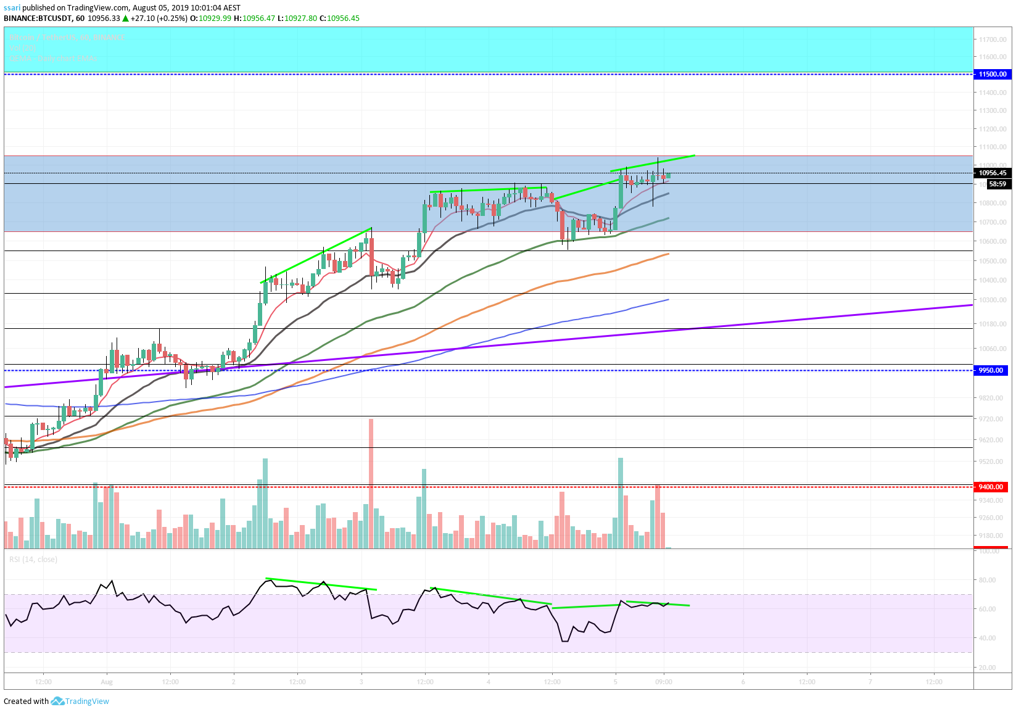Click the green up-arrow price change indicator
Screen dimensions: 1016x712
coord(125,19)
